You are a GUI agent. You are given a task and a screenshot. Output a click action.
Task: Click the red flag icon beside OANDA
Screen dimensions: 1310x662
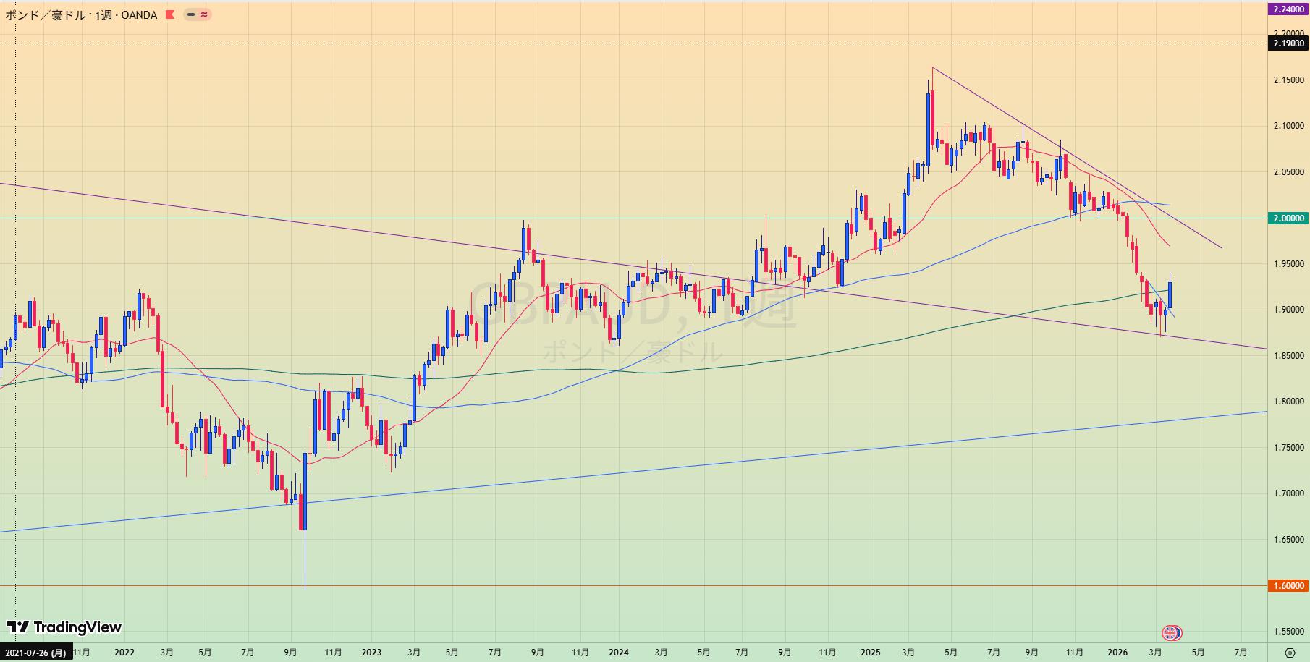tap(170, 14)
